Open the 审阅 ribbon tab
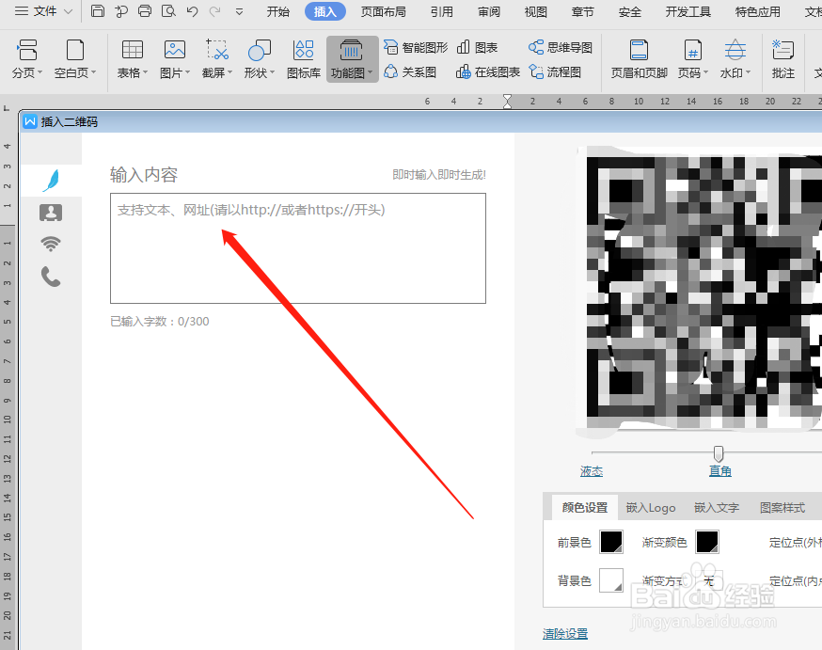The image size is (822, 650). click(488, 11)
